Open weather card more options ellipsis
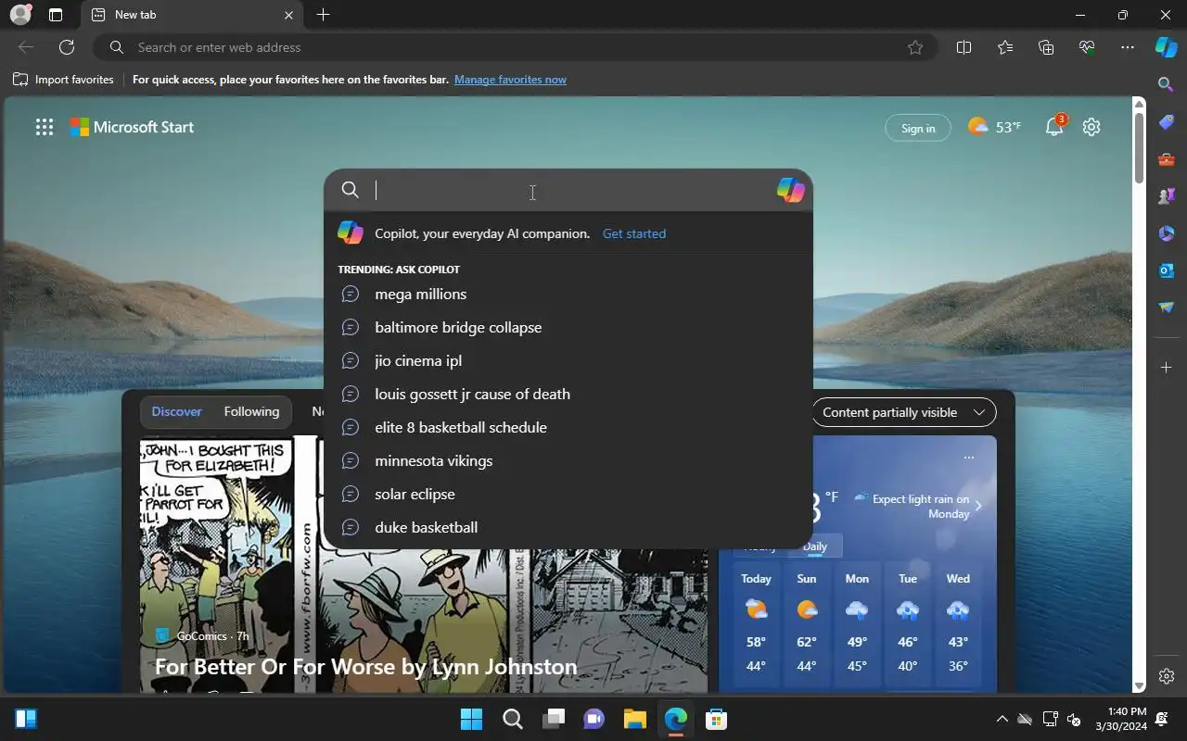 (969, 457)
